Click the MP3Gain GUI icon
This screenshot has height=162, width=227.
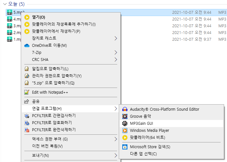(125, 124)
